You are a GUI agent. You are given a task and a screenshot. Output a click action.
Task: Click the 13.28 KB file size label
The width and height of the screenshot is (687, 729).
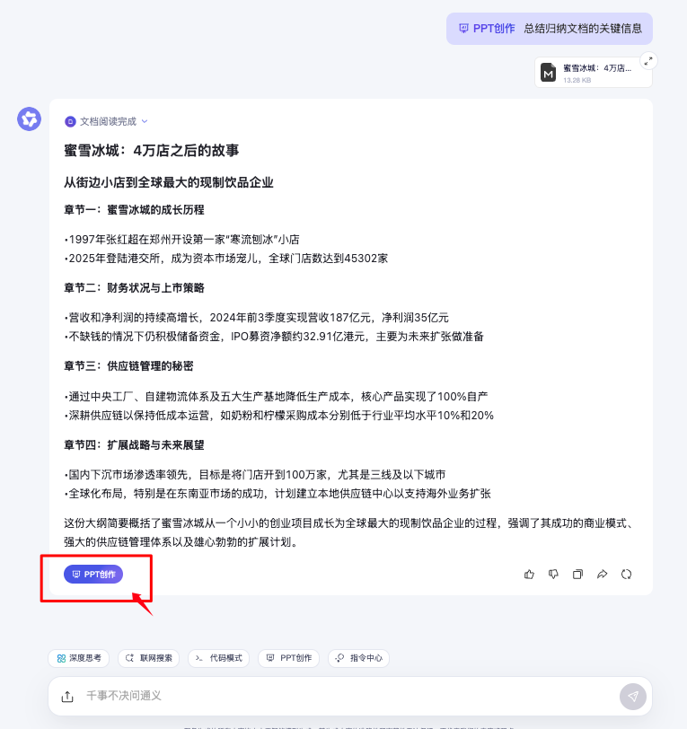pos(577,80)
